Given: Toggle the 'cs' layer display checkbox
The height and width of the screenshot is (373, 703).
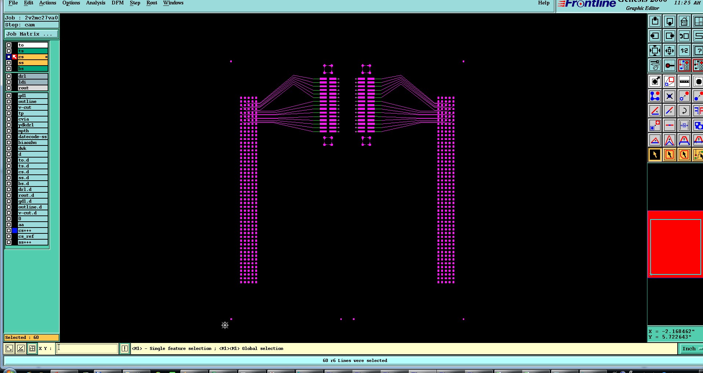Looking at the screenshot, I should tap(9, 57).
